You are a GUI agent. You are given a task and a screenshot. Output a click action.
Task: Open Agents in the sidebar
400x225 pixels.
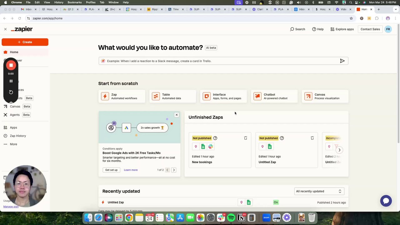(x=14, y=115)
